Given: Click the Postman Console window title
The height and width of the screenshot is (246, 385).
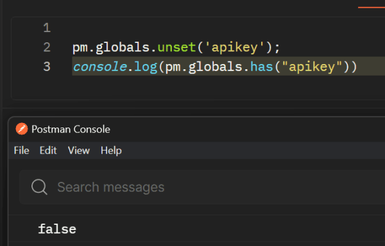Looking at the screenshot, I should [71, 129].
